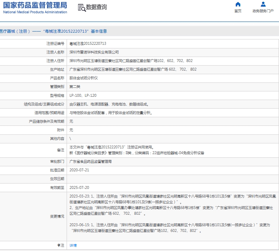Click the 变更情况 row label

coord(57,217)
